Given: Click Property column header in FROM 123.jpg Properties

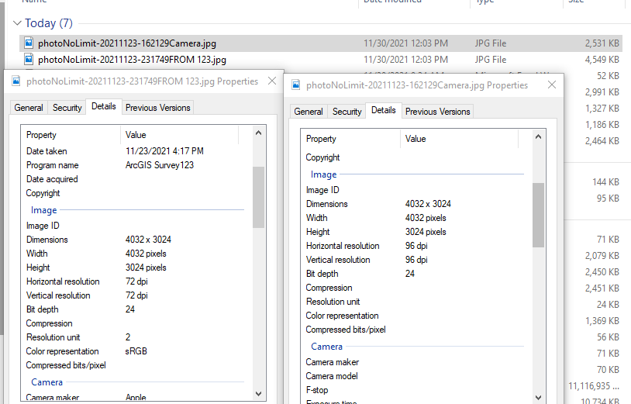Looking at the screenshot, I should [71, 135].
